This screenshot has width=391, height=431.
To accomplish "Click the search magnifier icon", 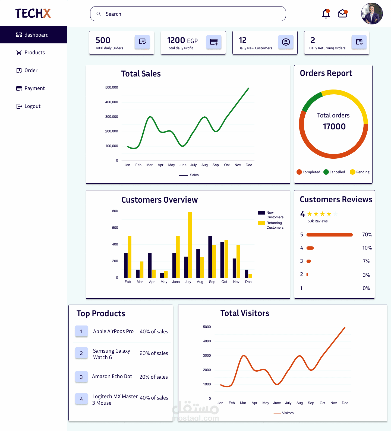I will pos(99,14).
